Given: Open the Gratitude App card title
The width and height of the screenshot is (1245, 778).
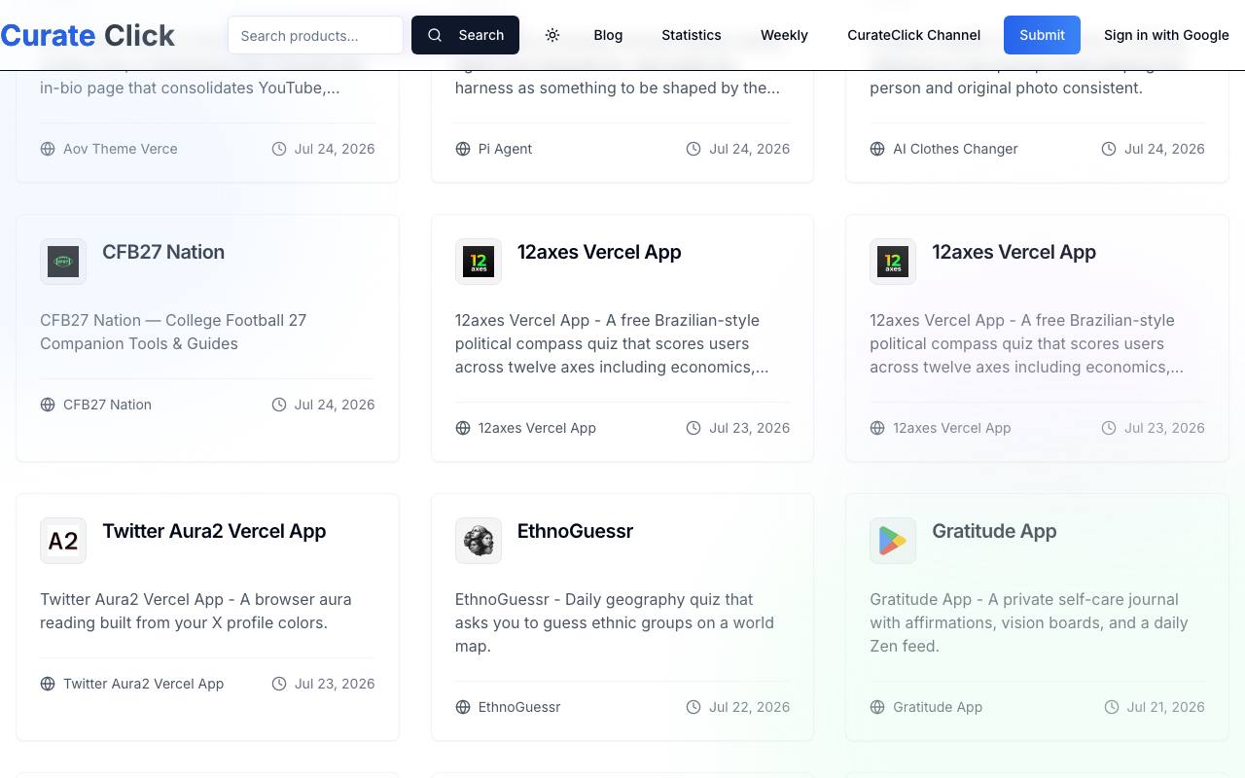Looking at the screenshot, I should 994,531.
